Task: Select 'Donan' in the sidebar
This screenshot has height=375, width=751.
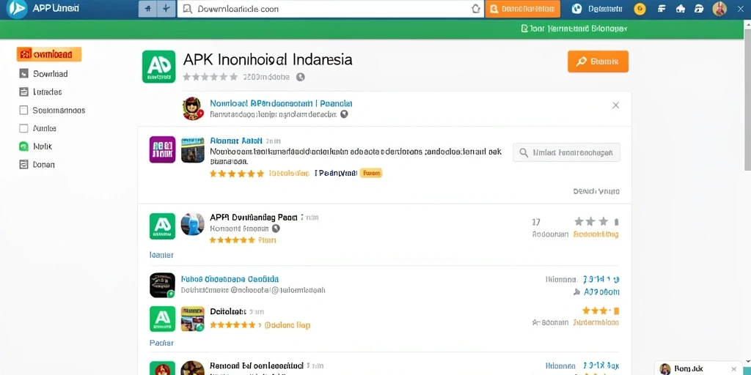Action: [x=43, y=165]
